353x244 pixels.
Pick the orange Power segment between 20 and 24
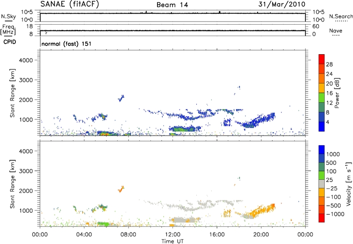pyautogui.click(x=322, y=78)
